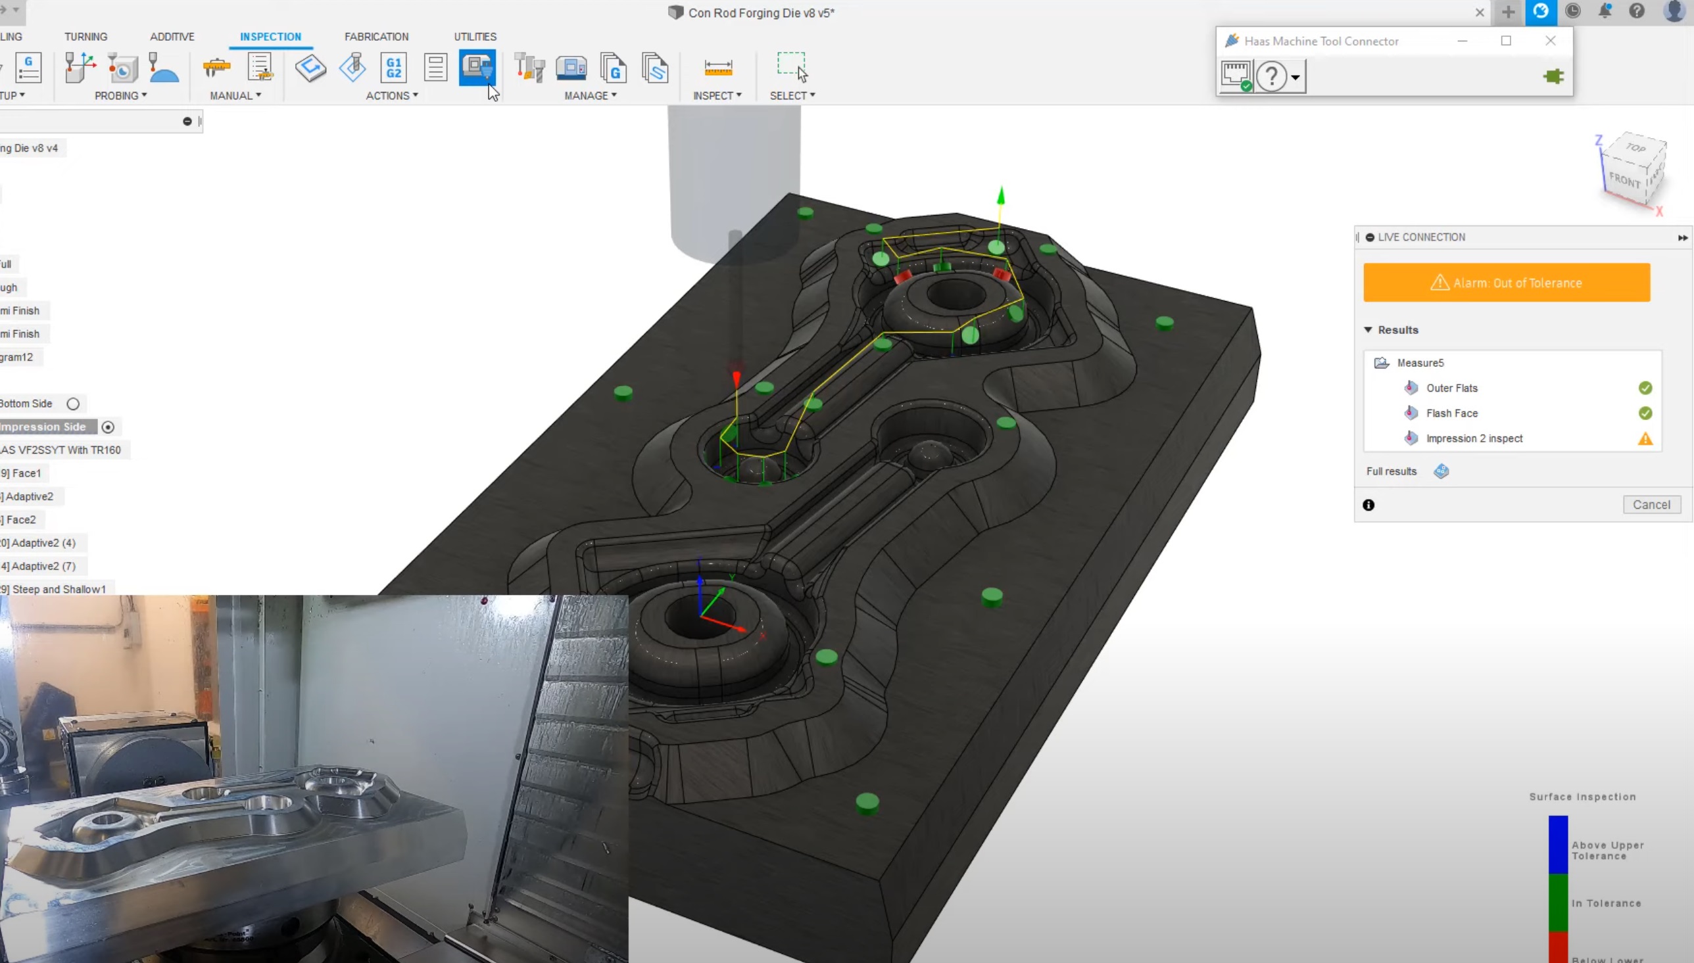Click the Manual Inspection caliper icon
Viewport: 1694px width, 963px height.
[x=216, y=68]
